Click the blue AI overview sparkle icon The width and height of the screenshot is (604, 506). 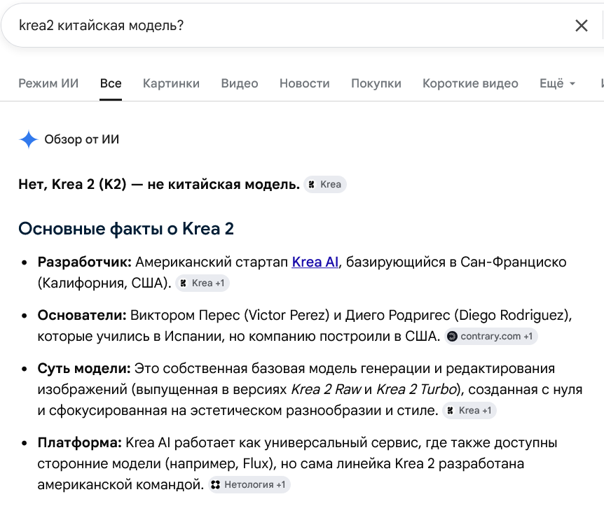tap(29, 139)
